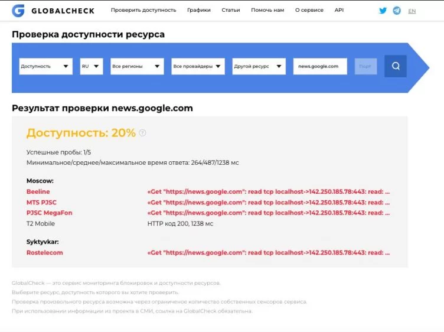This screenshot has height=332, width=444.
Task: Click the GlobalCheck G logo icon
Action: pos(18,11)
